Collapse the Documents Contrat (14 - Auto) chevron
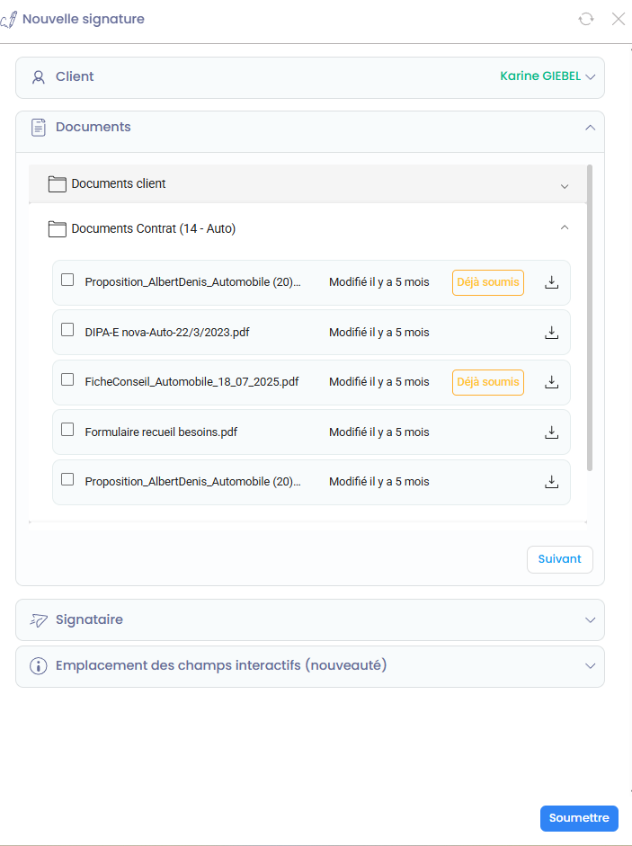Viewport: 632px width, 846px height. click(565, 228)
